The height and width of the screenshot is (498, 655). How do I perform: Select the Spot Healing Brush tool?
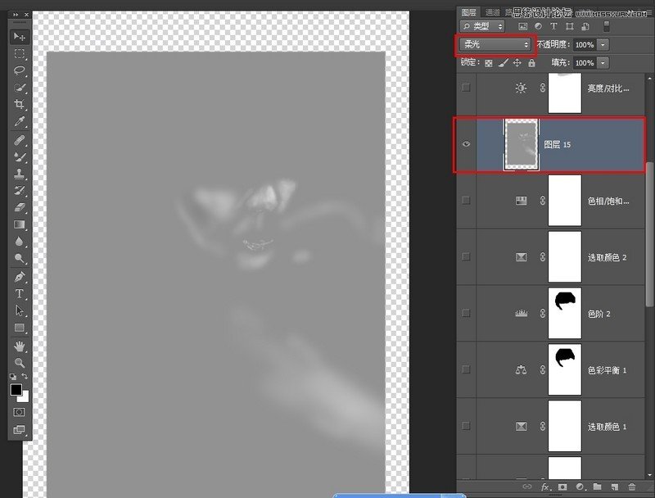tap(19, 139)
